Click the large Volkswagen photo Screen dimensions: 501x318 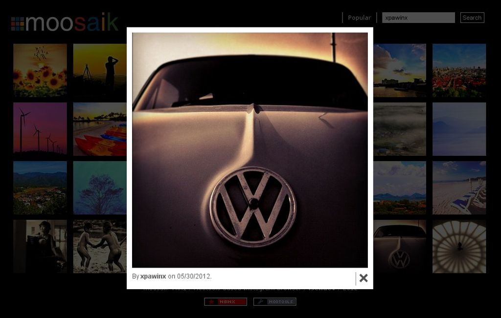(250, 150)
